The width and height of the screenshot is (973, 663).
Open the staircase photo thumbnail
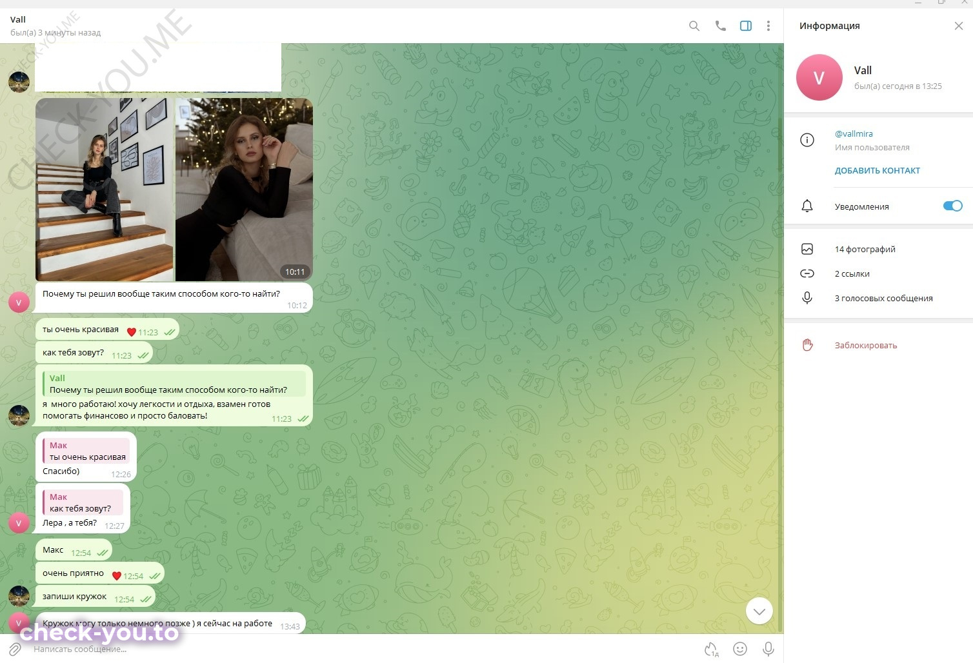[105, 190]
